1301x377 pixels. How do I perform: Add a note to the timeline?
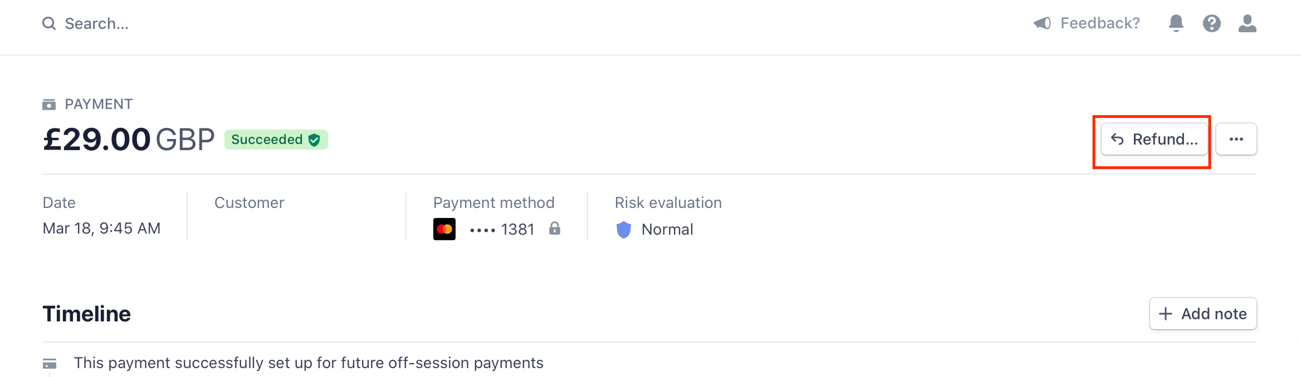[1203, 314]
